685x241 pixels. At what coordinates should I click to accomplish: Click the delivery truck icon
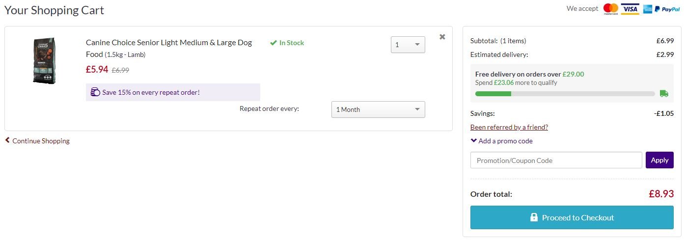tap(664, 93)
